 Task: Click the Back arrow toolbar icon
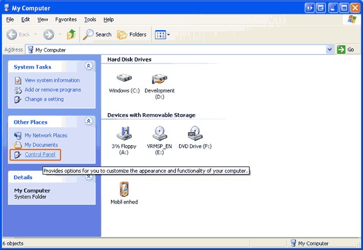point(11,35)
